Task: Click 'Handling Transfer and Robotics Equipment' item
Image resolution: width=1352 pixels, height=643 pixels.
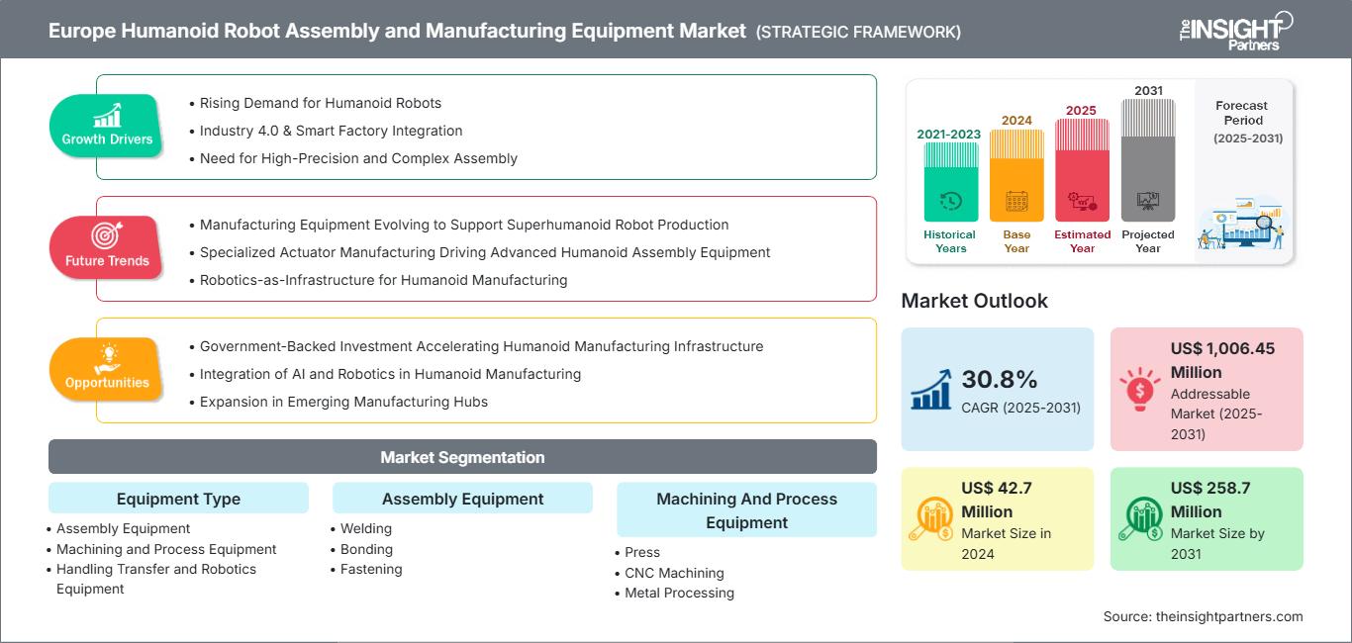Action: 156,579
